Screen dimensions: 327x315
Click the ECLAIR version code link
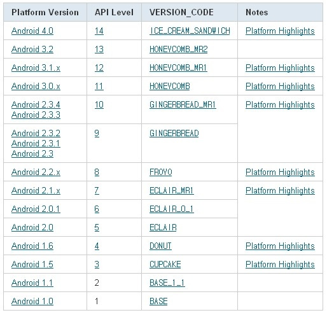point(163,227)
